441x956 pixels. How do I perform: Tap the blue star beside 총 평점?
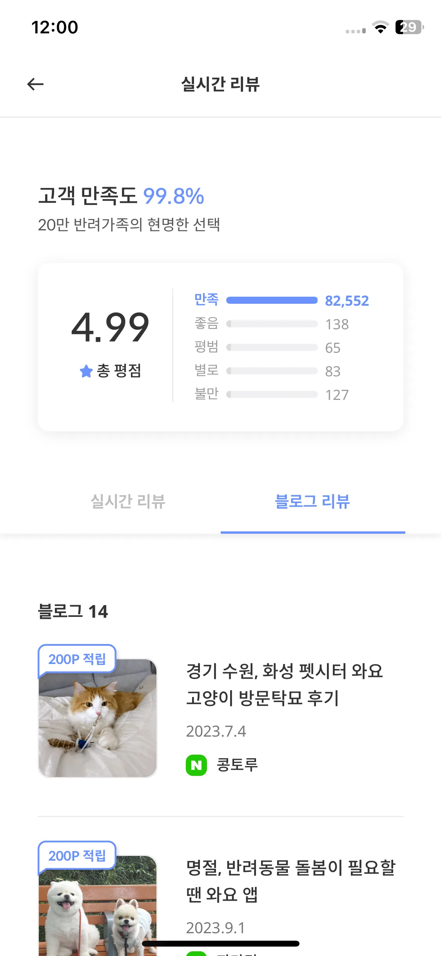(86, 371)
